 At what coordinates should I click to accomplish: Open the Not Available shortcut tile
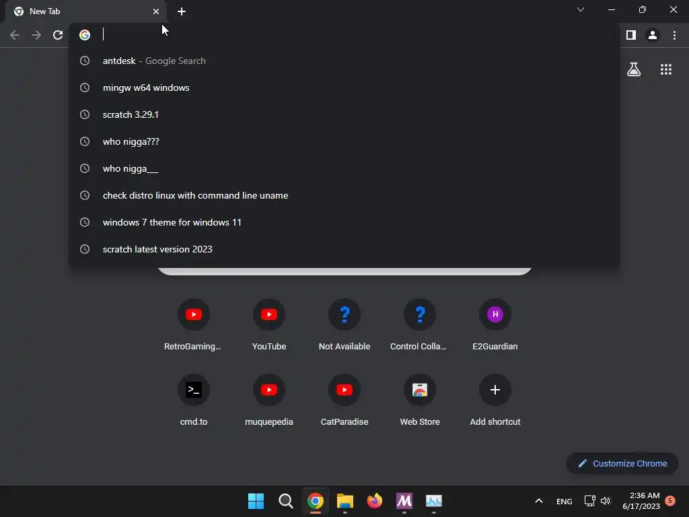pos(344,324)
